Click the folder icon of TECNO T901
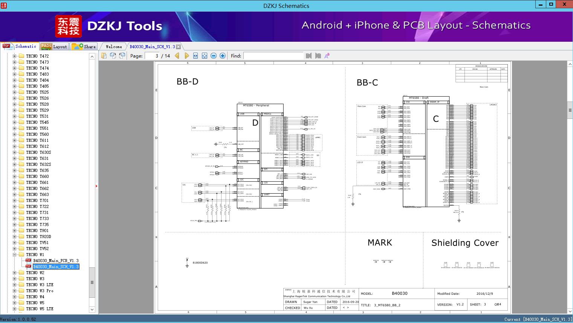 (21, 230)
